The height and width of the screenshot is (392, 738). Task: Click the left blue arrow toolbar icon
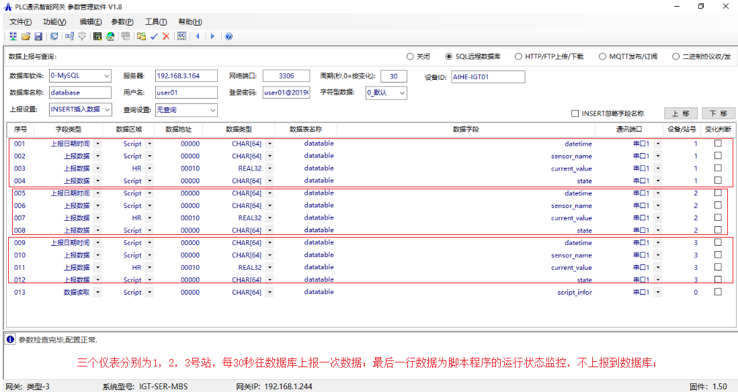[x=198, y=36]
